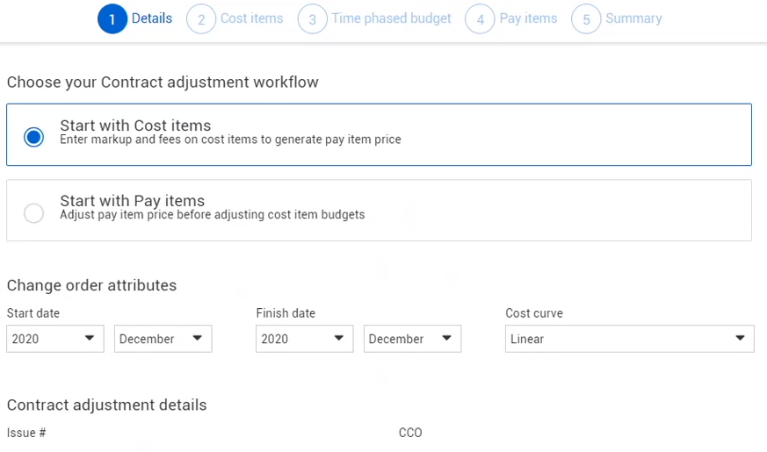The image size is (767, 452).
Task: Switch to the Pay items step label
Action: coord(528,18)
